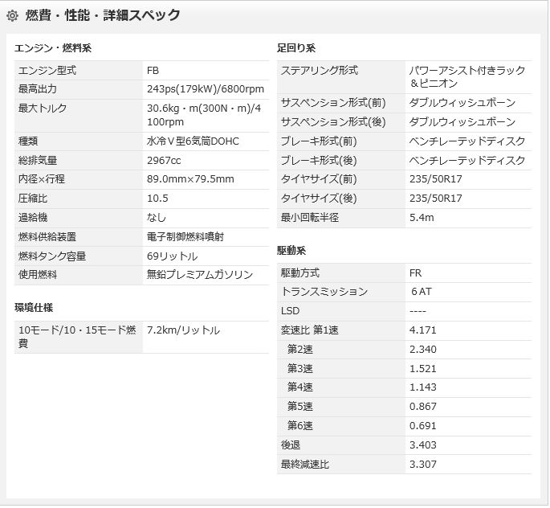Click the 第5速 label
The image size is (550, 508).
pyautogui.click(x=300, y=407)
